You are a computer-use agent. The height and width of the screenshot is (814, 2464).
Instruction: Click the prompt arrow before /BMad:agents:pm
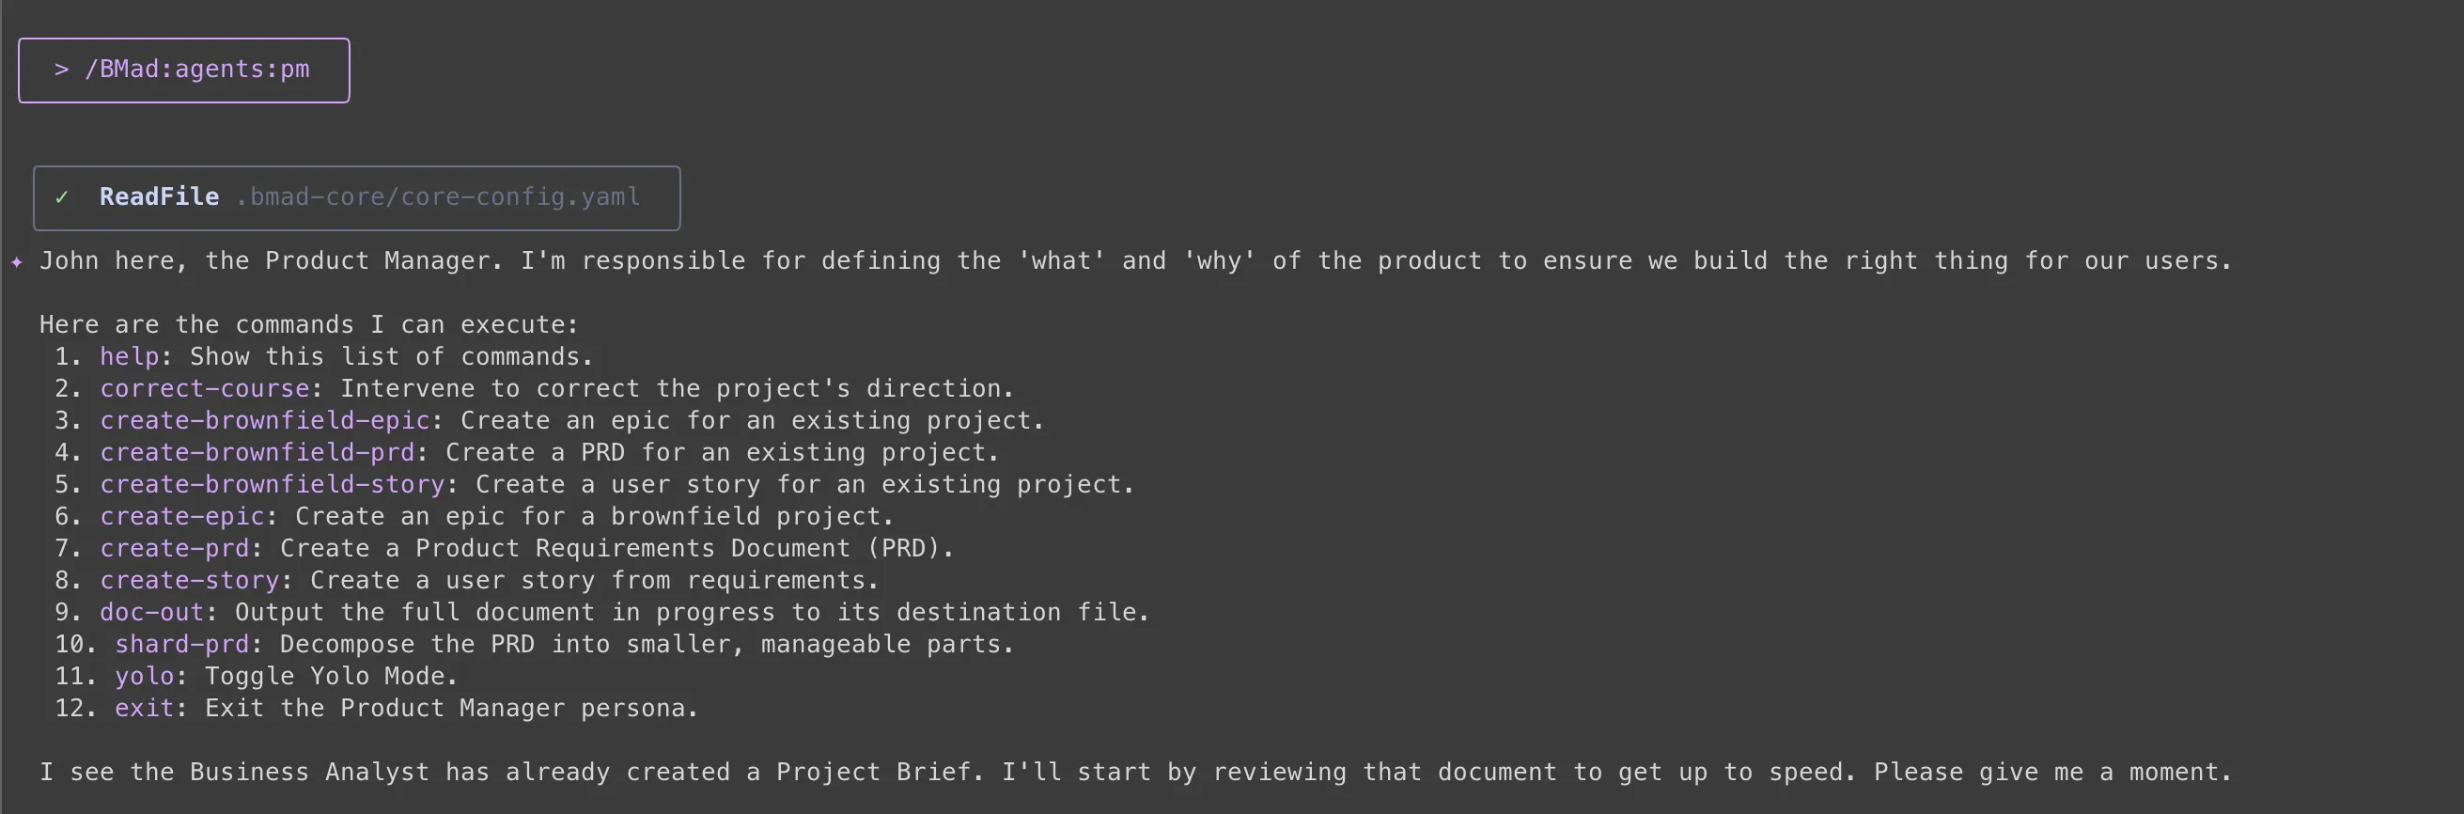click(61, 70)
